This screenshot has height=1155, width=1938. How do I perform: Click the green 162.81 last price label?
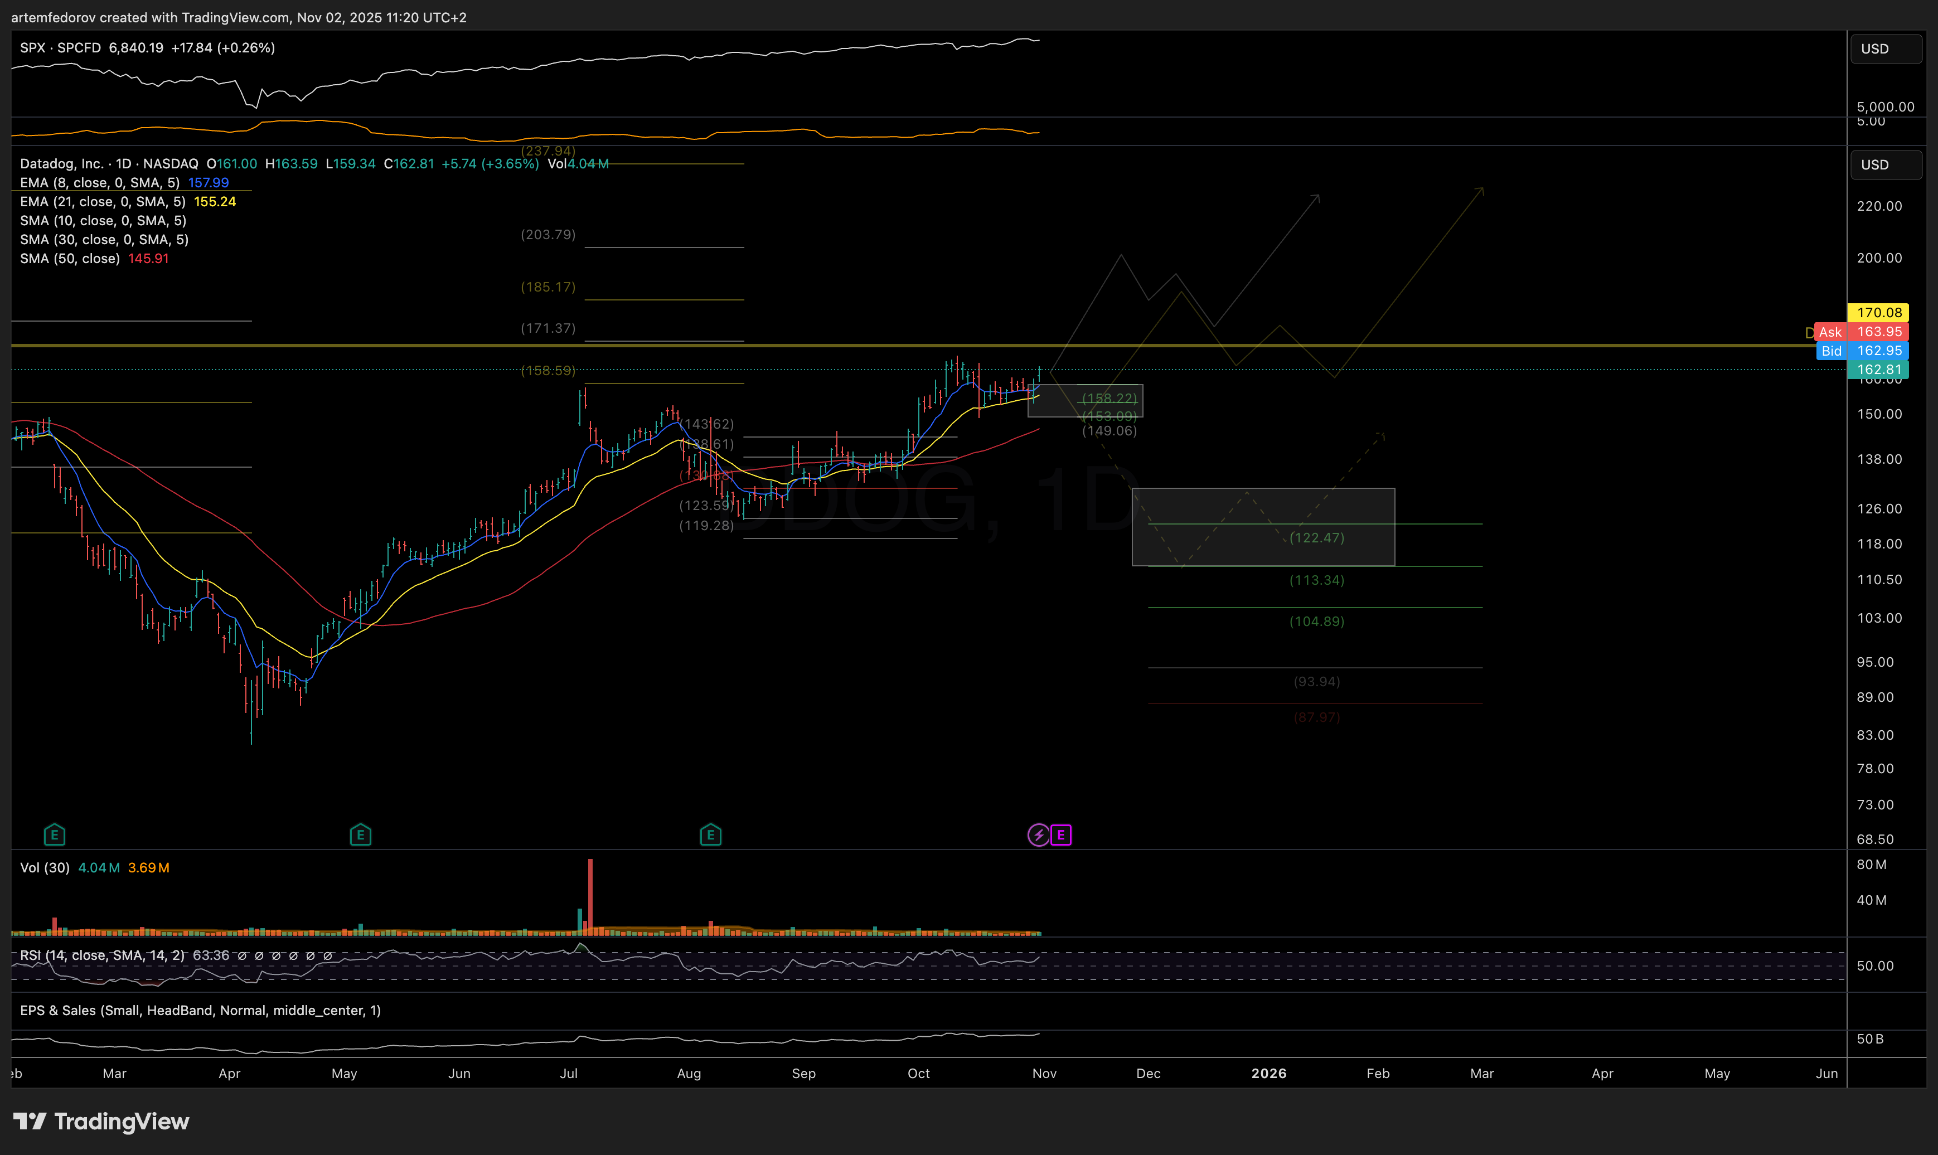tap(1878, 370)
